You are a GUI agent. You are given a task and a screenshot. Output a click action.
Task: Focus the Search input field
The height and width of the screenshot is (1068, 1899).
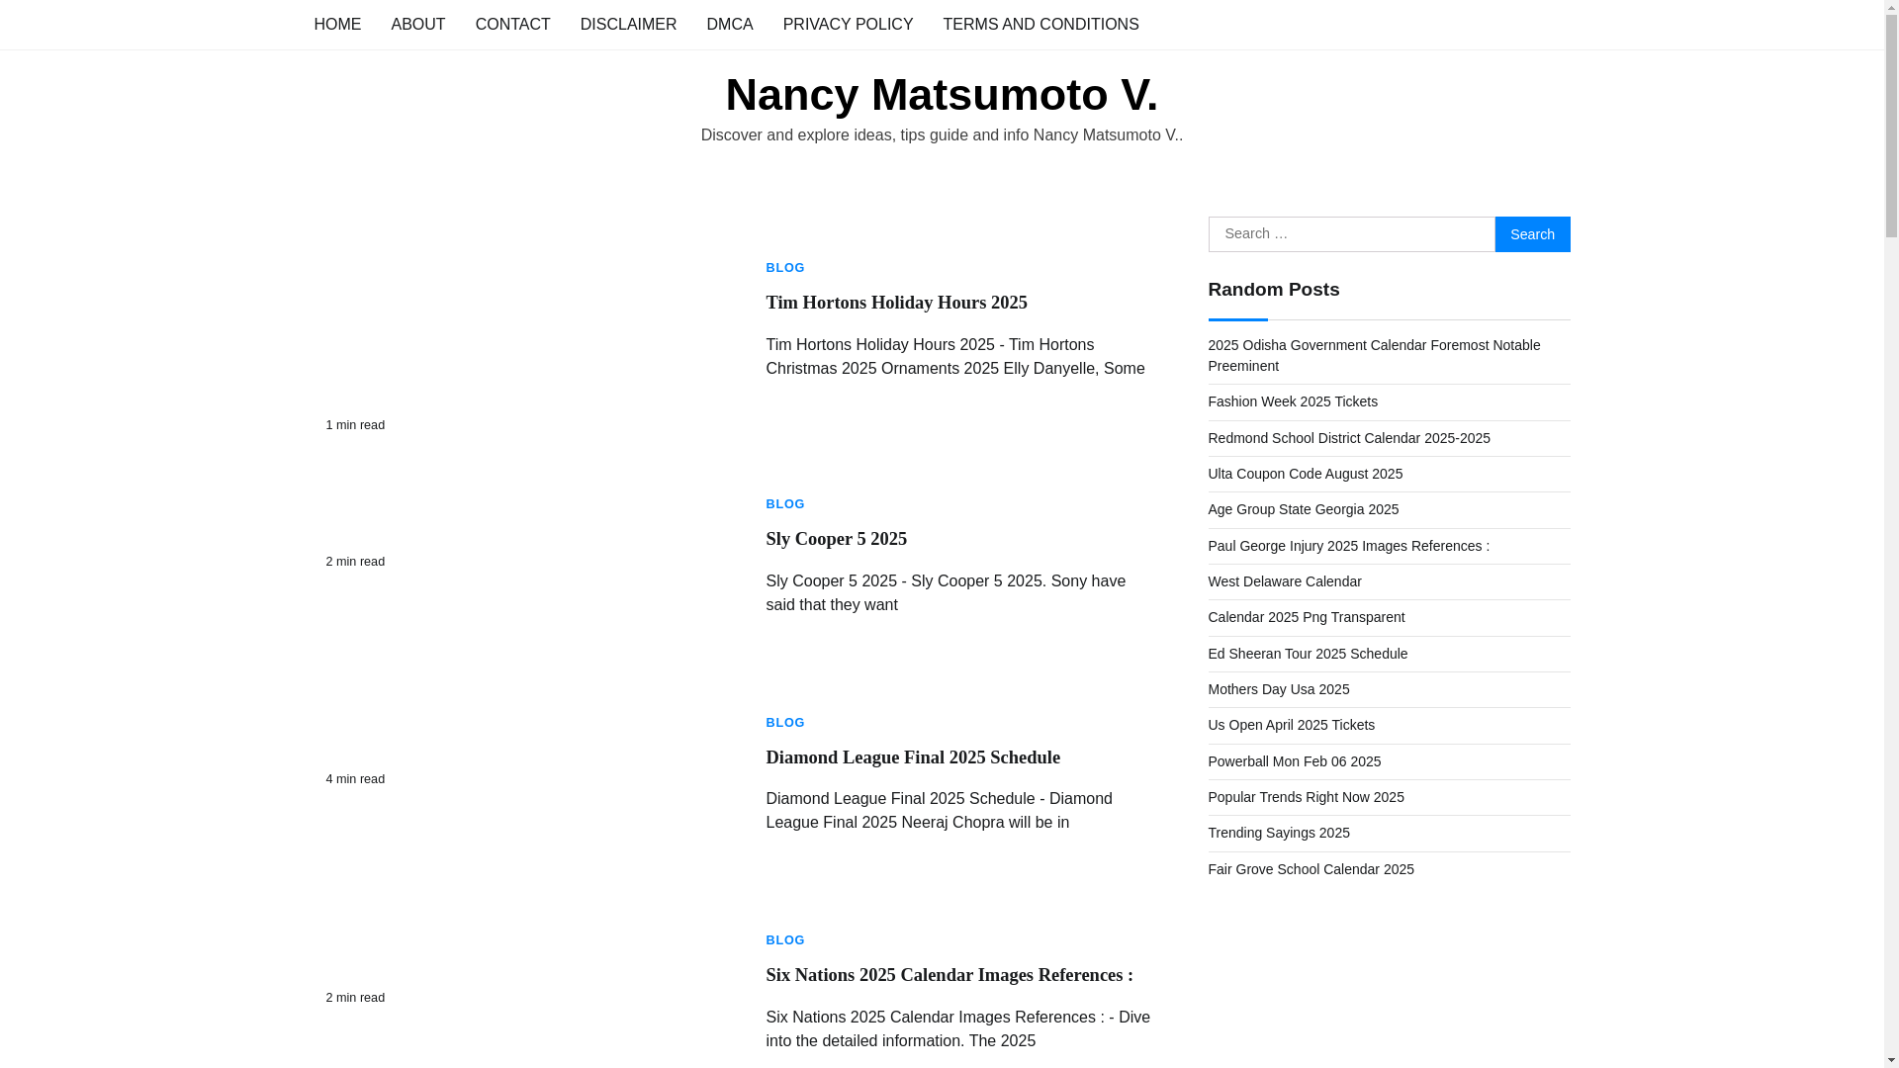(x=1351, y=234)
